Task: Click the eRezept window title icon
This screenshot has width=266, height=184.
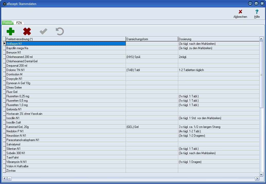Action: (x=5, y=4)
